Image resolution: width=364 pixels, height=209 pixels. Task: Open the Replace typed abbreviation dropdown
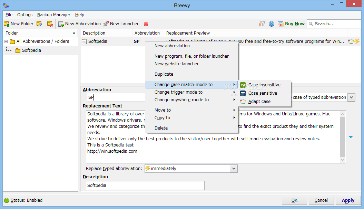point(234,169)
